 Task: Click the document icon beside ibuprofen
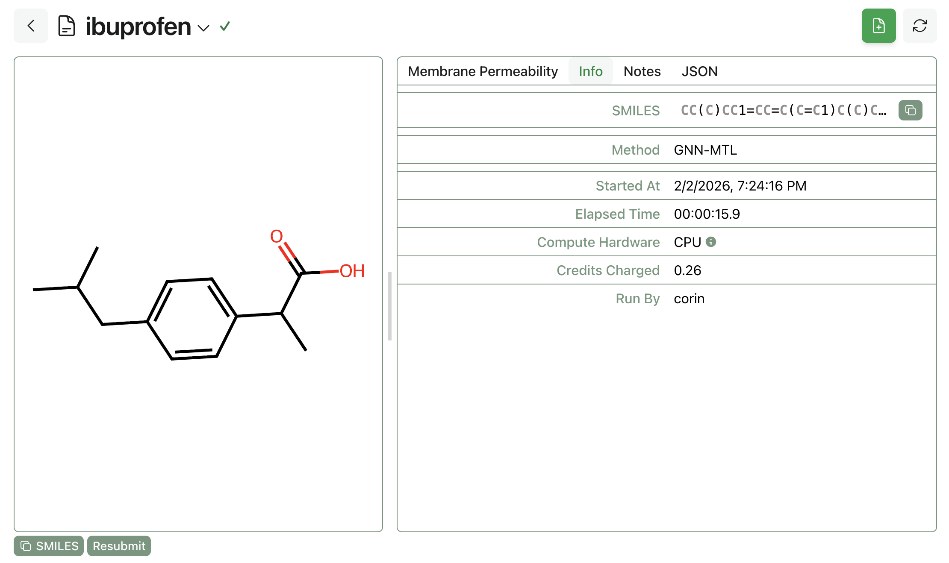67,26
